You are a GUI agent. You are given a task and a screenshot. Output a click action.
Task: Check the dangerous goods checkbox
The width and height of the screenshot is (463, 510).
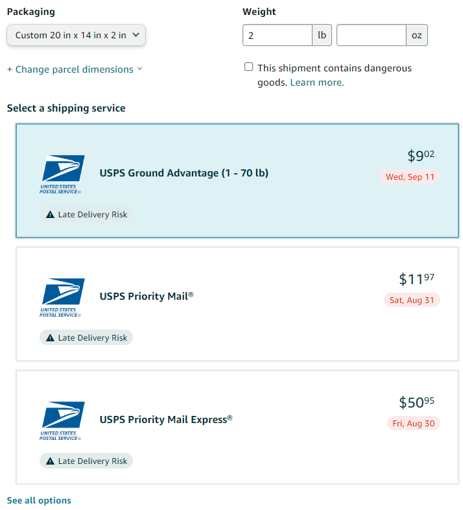pos(249,67)
